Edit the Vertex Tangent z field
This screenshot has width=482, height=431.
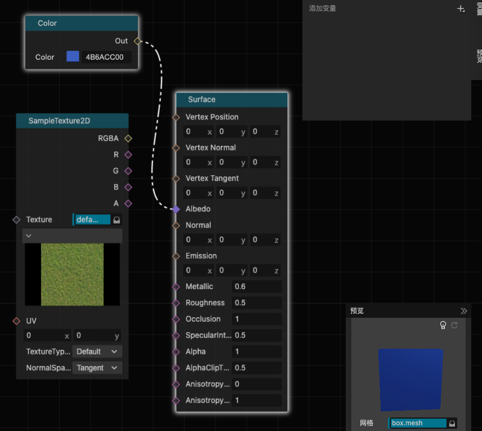tap(265, 193)
